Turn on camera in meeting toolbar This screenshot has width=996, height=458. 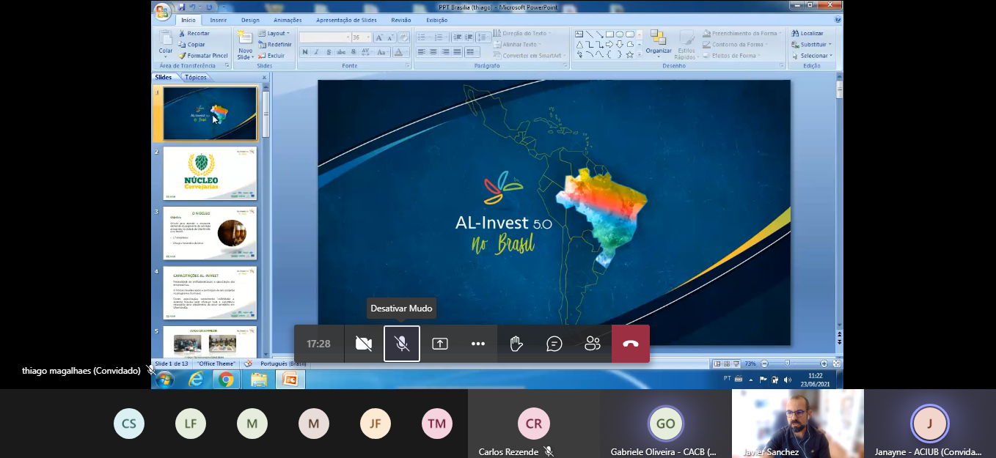pos(363,344)
